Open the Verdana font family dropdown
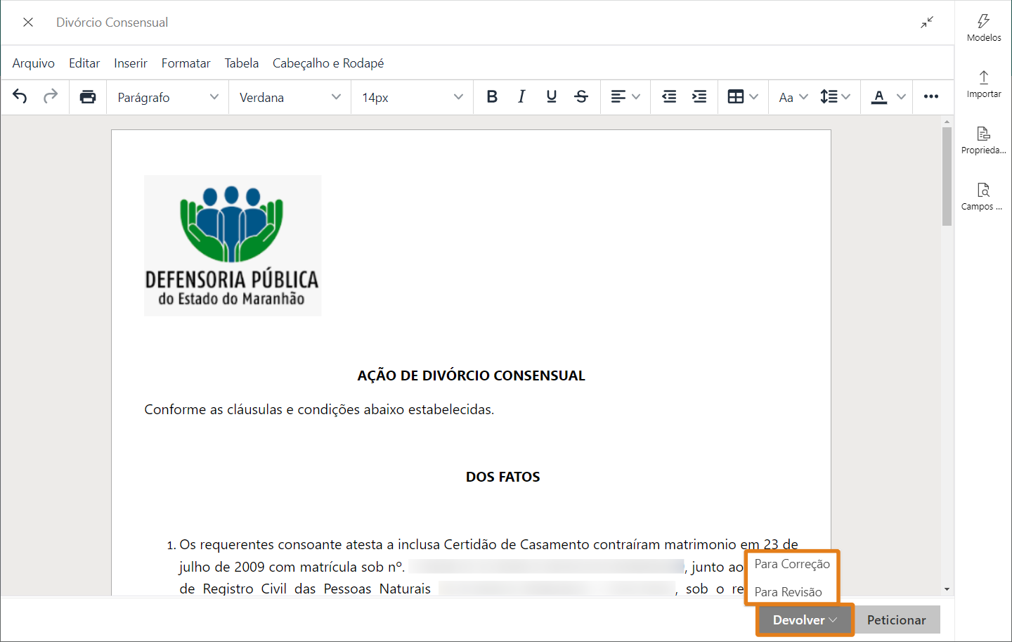The image size is (1012, 642). pyautogui.click(x=290, y=97)
